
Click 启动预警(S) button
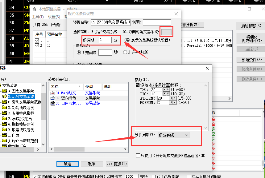[x=251, y=26]
